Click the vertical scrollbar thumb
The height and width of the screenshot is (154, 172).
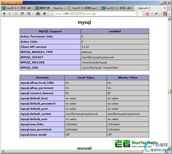pyautogui.click(x=169, y=91)
